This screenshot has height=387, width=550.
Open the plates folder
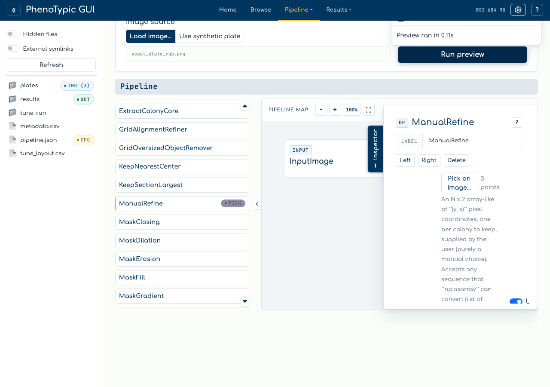(29, 86)
